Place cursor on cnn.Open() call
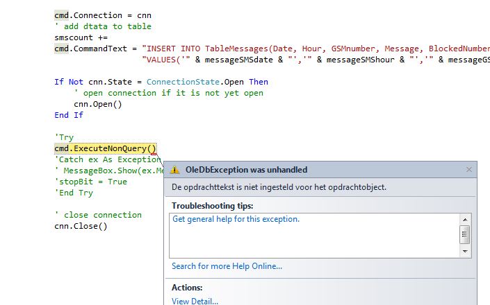This screenshot has height=305, width=490. coord(97,104)
